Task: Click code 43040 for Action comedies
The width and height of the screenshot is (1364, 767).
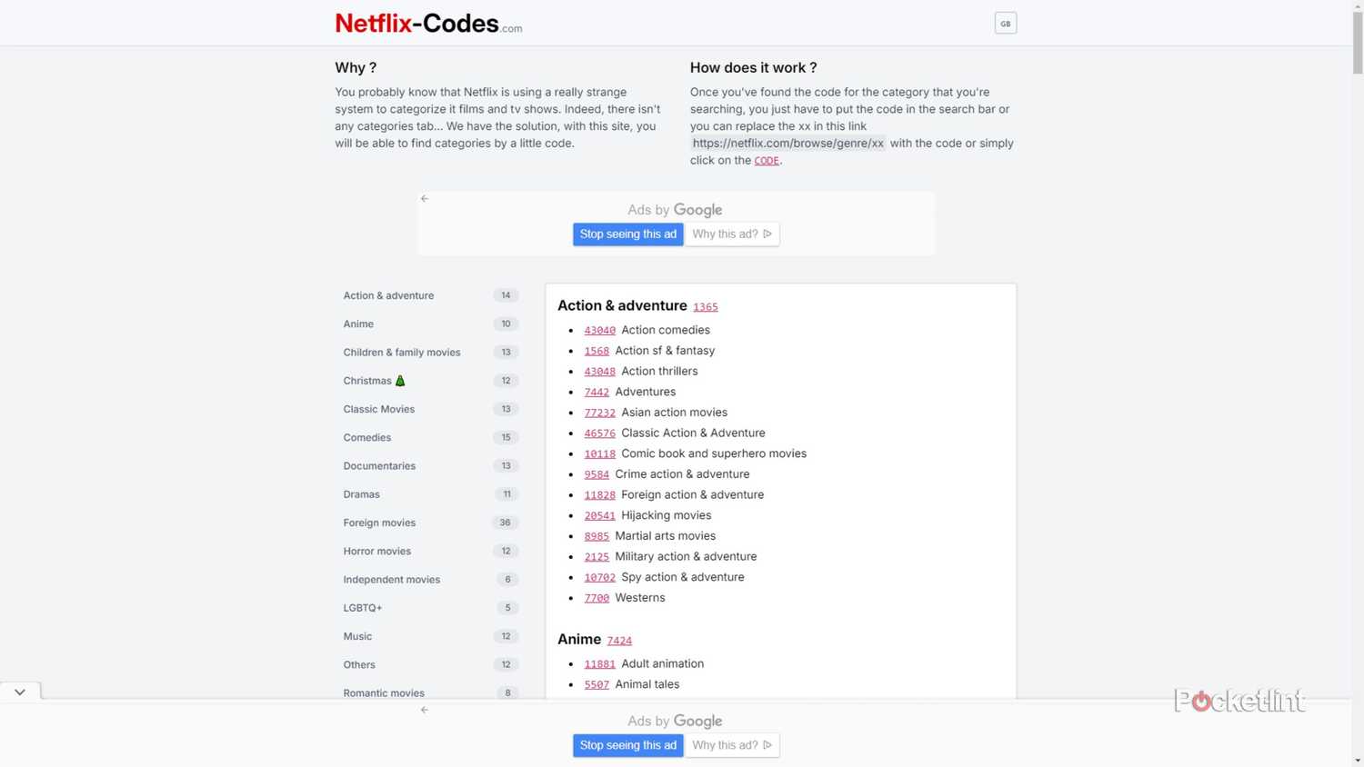Action: (x=599, y=331)
